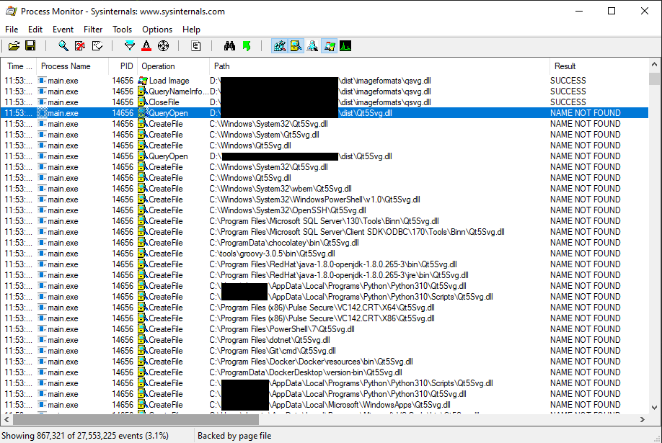Select the Docker\Docker\resources\bin row
The image size is (662, 443).
coord(325,362)
